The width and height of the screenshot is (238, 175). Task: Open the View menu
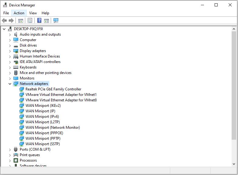tap(33, 13)
